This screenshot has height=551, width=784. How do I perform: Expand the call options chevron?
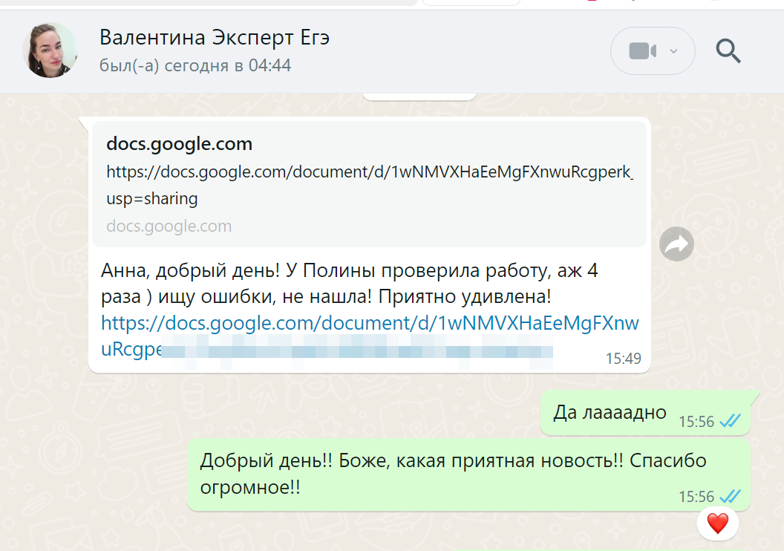tap(673, 51)
